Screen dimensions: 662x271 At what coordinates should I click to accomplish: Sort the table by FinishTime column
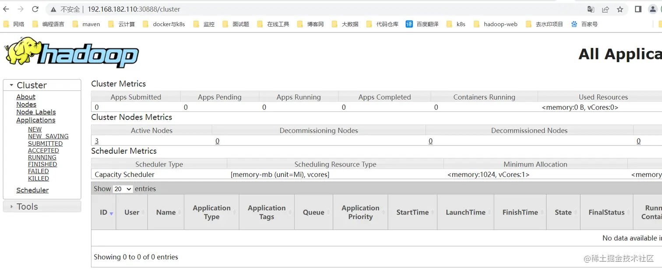coord(520,212)
